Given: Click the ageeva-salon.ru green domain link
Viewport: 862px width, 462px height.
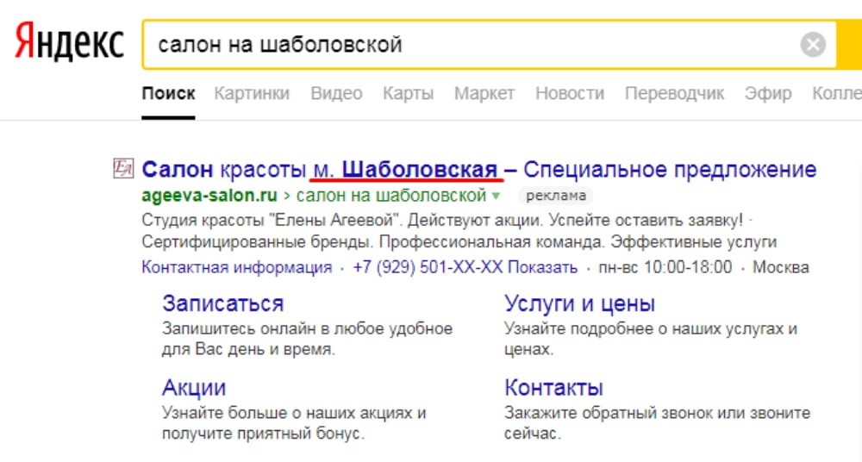Looking at the screenshot, I should coord(209,196).
